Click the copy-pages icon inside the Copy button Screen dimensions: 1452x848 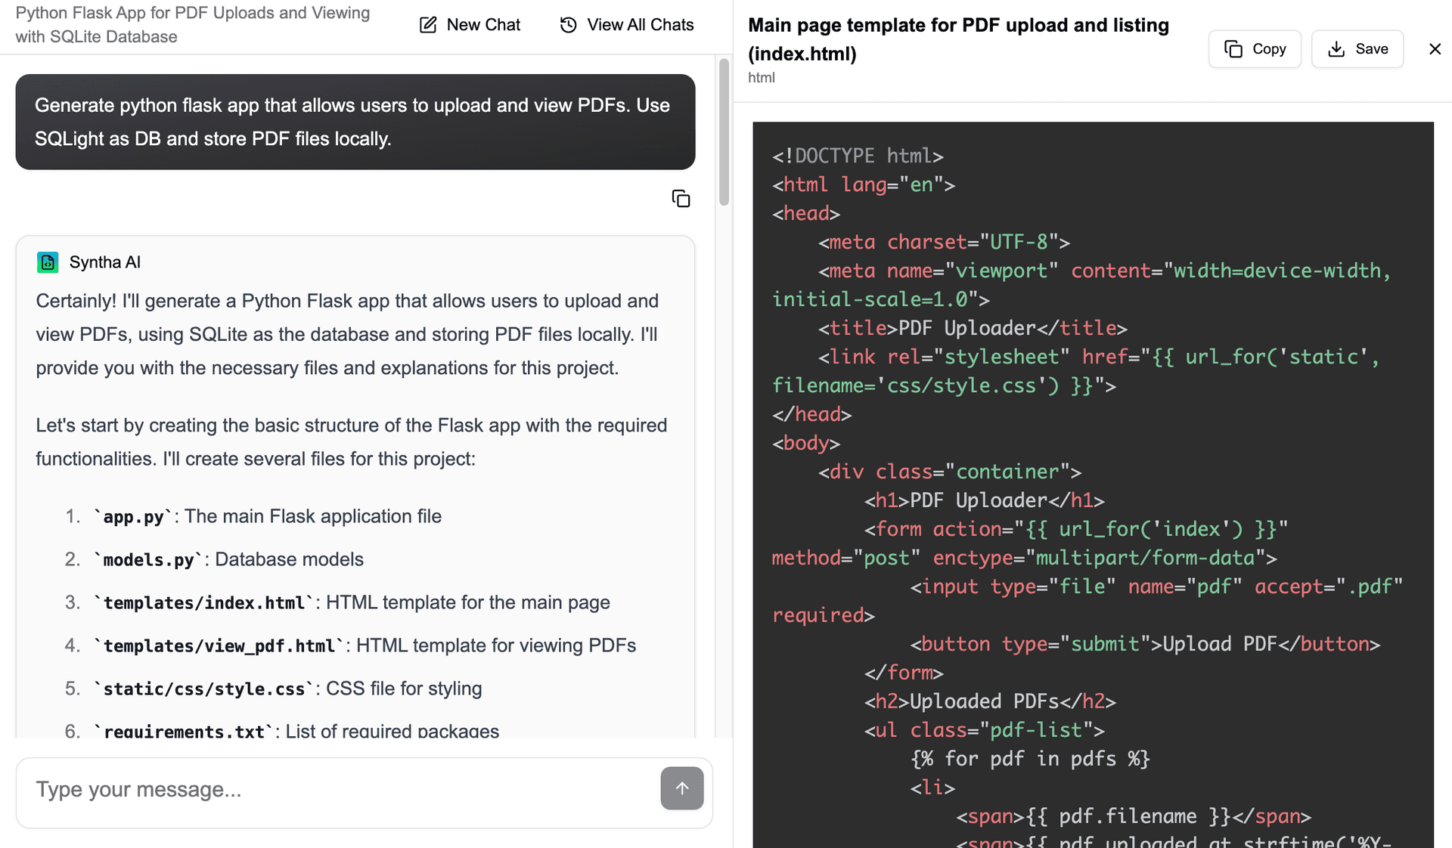(x=1232, y=48)
